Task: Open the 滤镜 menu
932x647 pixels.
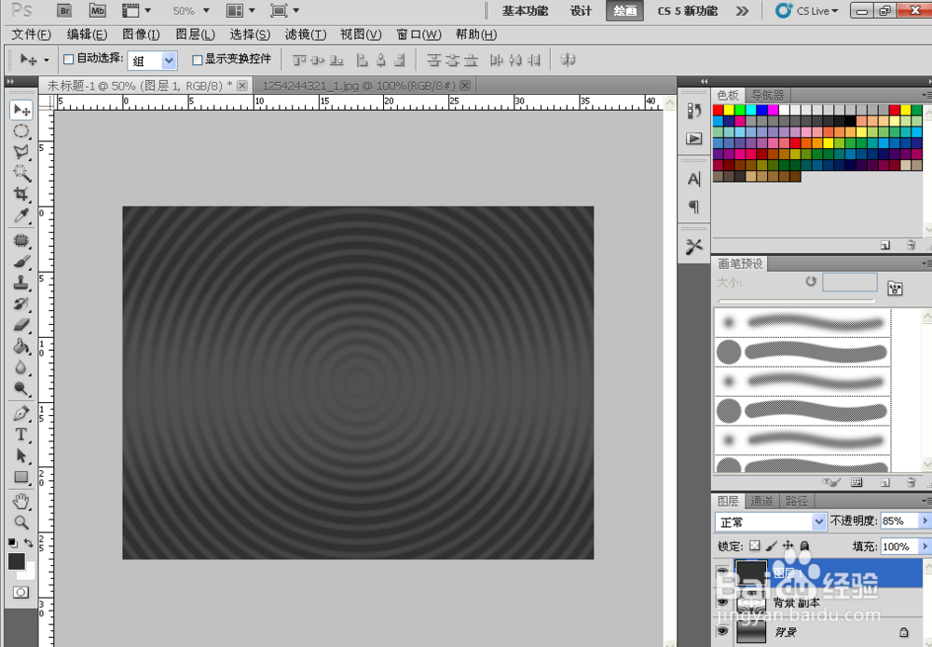Action: (304, 34)
